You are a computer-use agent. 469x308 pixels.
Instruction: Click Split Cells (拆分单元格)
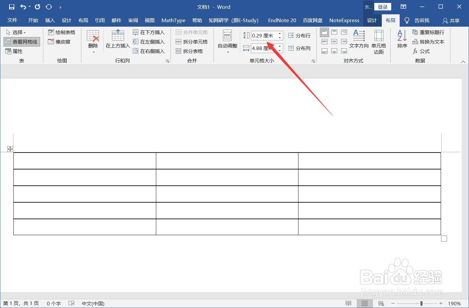(192, 42)
